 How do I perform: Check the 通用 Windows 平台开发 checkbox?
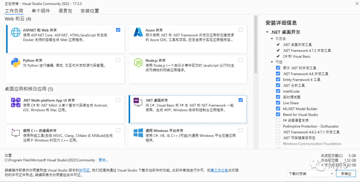[241, 130]
